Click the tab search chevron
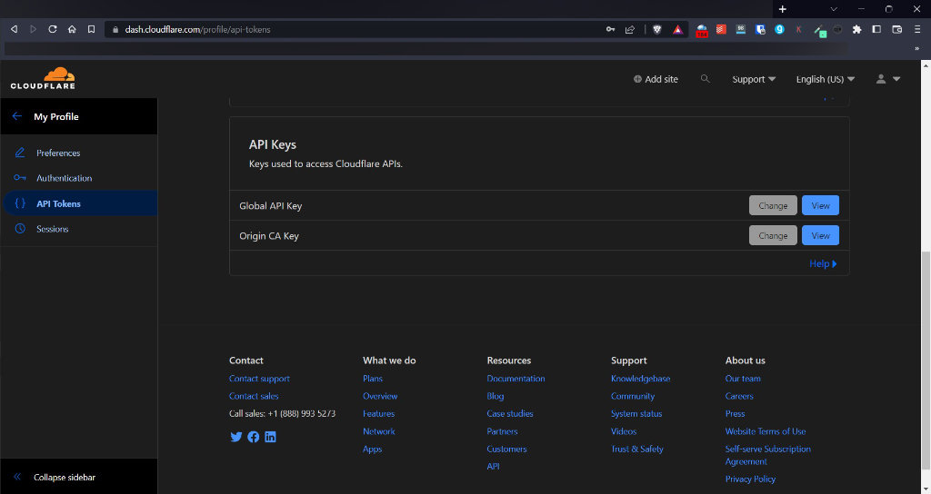This screenshot has width=931, height=494. click(834, 9)
